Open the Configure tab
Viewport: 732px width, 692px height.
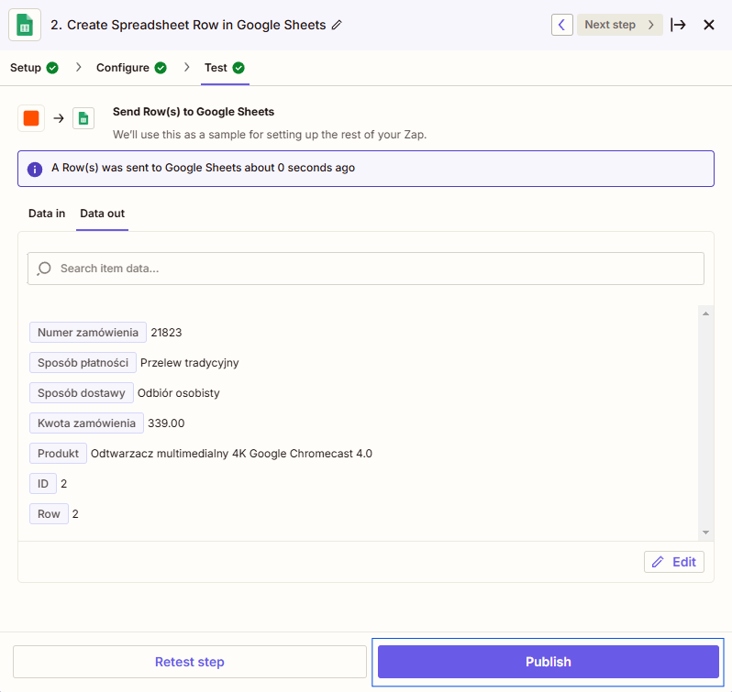coord(123,68)
